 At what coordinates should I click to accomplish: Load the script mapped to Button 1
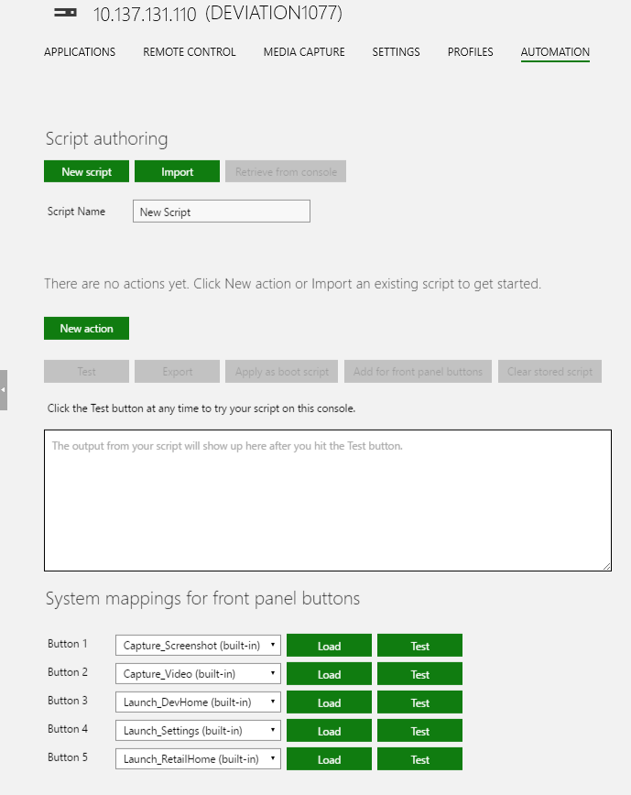coord(329,646)
